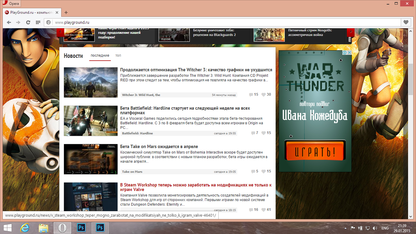Close the PlayGround.ru tab
This screenshot has height=234, width=416.
point(57,12)
